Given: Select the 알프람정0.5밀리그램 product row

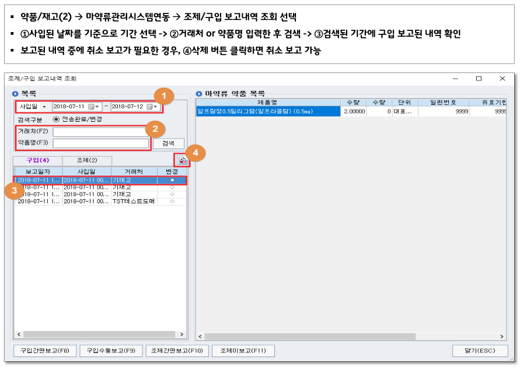Looking at the screenshot, I should point(268,111).
